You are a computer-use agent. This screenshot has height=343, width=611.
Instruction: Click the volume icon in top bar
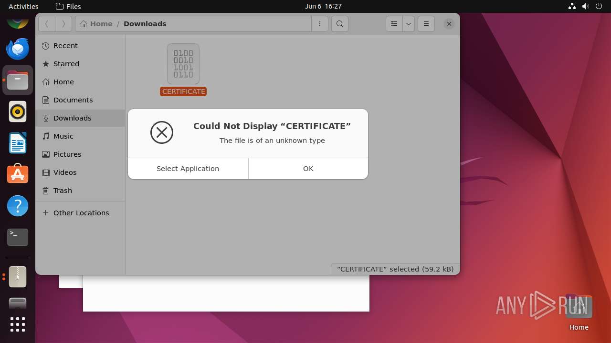click(585, 6)
